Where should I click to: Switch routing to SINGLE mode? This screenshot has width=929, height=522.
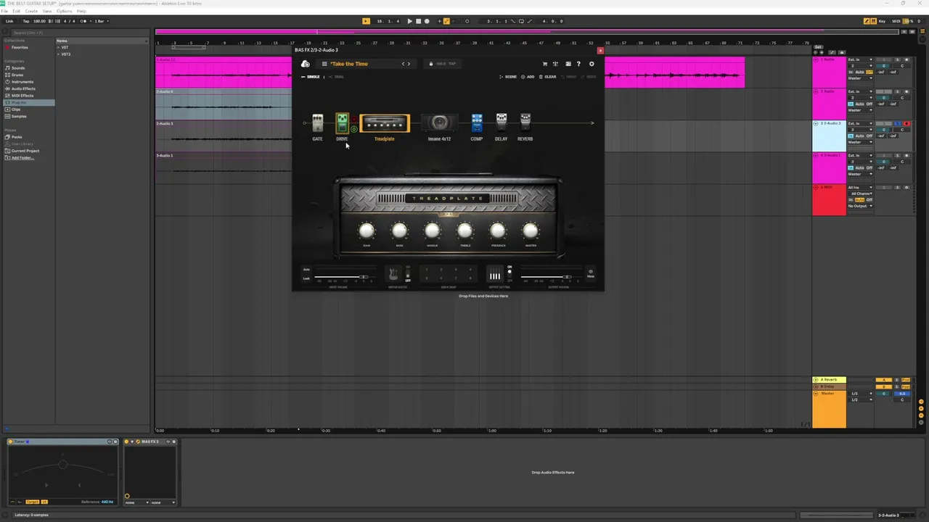(x=311, y=77)
